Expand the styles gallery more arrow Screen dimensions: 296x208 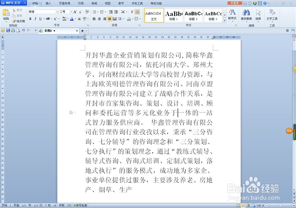[x=225, y=20]
